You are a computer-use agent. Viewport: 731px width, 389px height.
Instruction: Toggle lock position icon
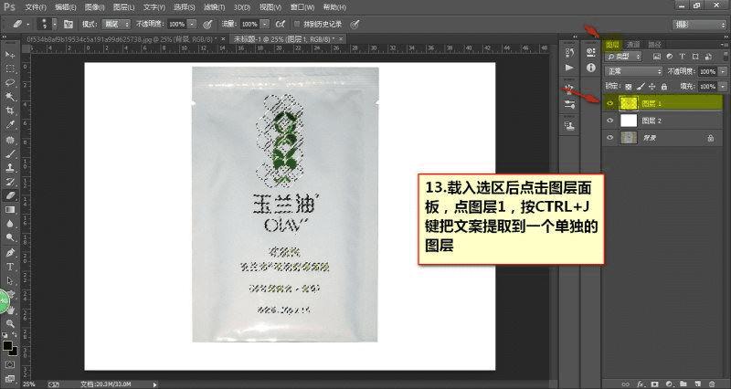(x=652, y=87)
